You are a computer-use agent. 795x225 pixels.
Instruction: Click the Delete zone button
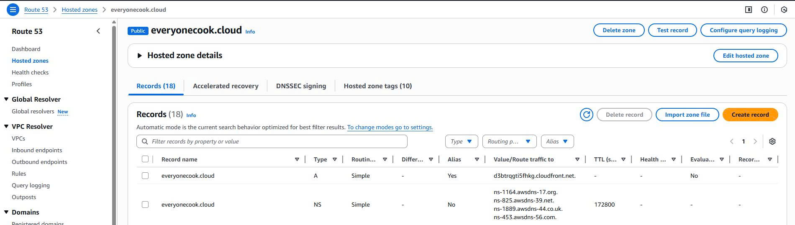point(619,30)
